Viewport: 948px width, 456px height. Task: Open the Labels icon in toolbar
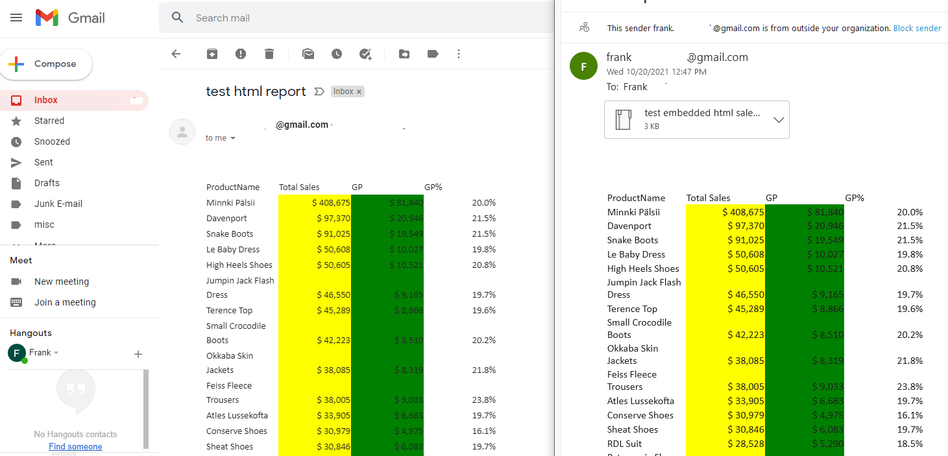point(433,54)
